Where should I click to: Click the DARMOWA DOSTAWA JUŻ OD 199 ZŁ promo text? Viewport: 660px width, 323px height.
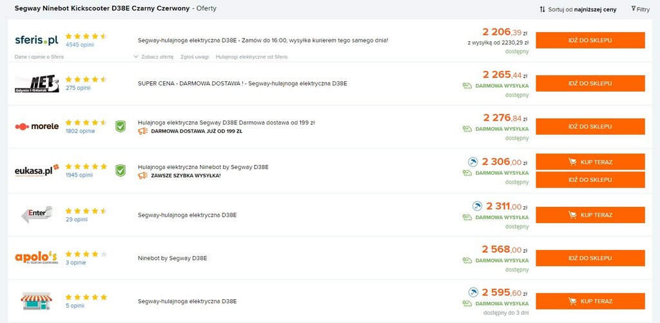(x=196, y=131)
